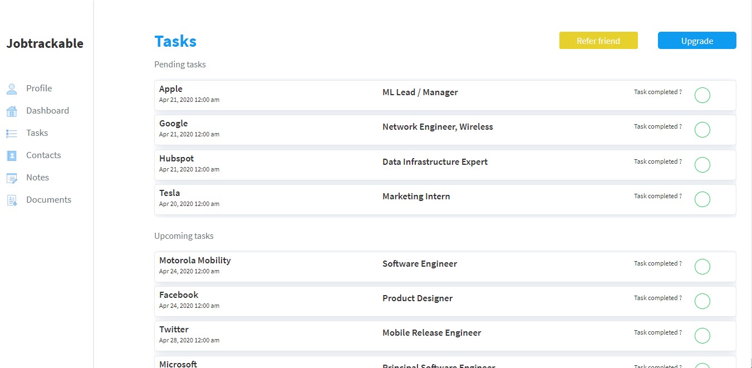The width and height of the screenshot is (752, 368).
Task: Click the Refer friend button
Action: click(x=598, y=41)
